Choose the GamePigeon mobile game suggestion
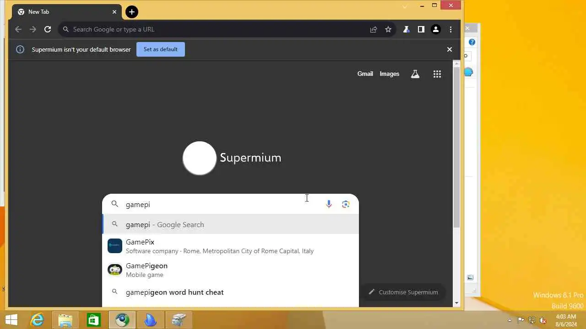Viewport: 586px width, 329px height. (230, 270)
